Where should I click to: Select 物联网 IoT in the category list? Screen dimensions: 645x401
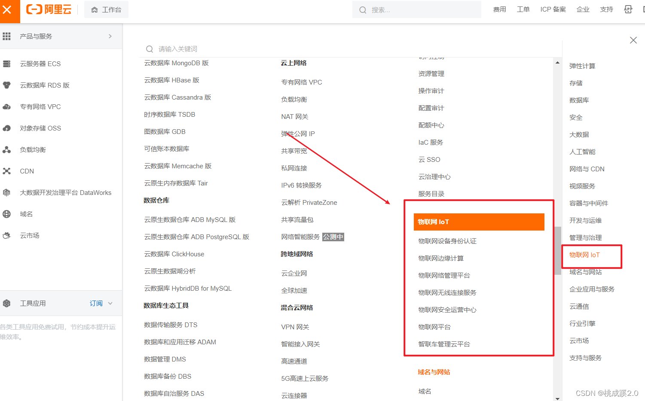pos(584,255)
